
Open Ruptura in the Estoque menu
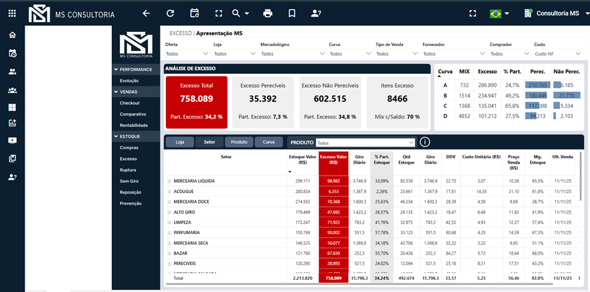click(129, 170)
